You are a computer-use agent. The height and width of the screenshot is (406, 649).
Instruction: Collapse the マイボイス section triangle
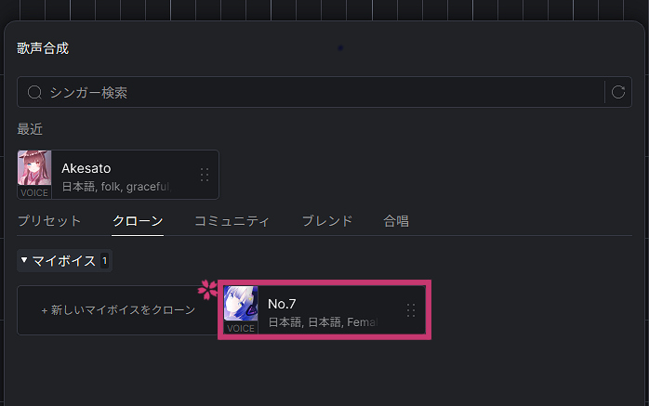[x=24, y=260]
